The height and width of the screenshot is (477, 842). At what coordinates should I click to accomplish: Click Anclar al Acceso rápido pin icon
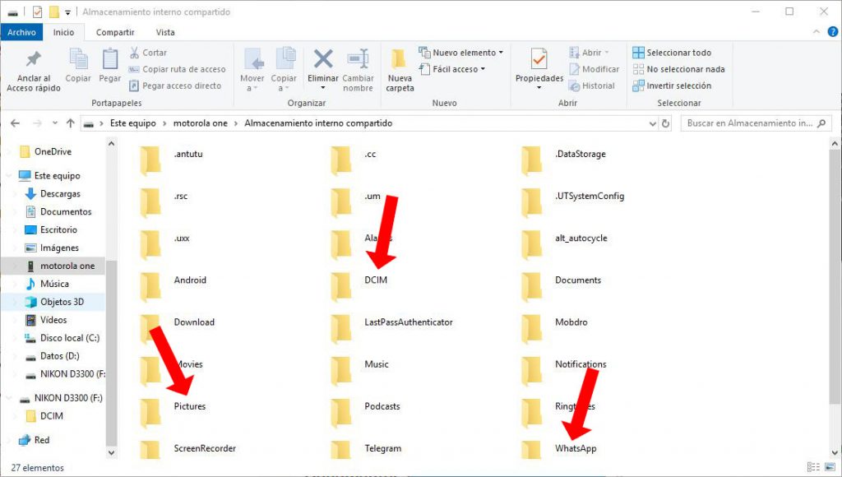33,61
